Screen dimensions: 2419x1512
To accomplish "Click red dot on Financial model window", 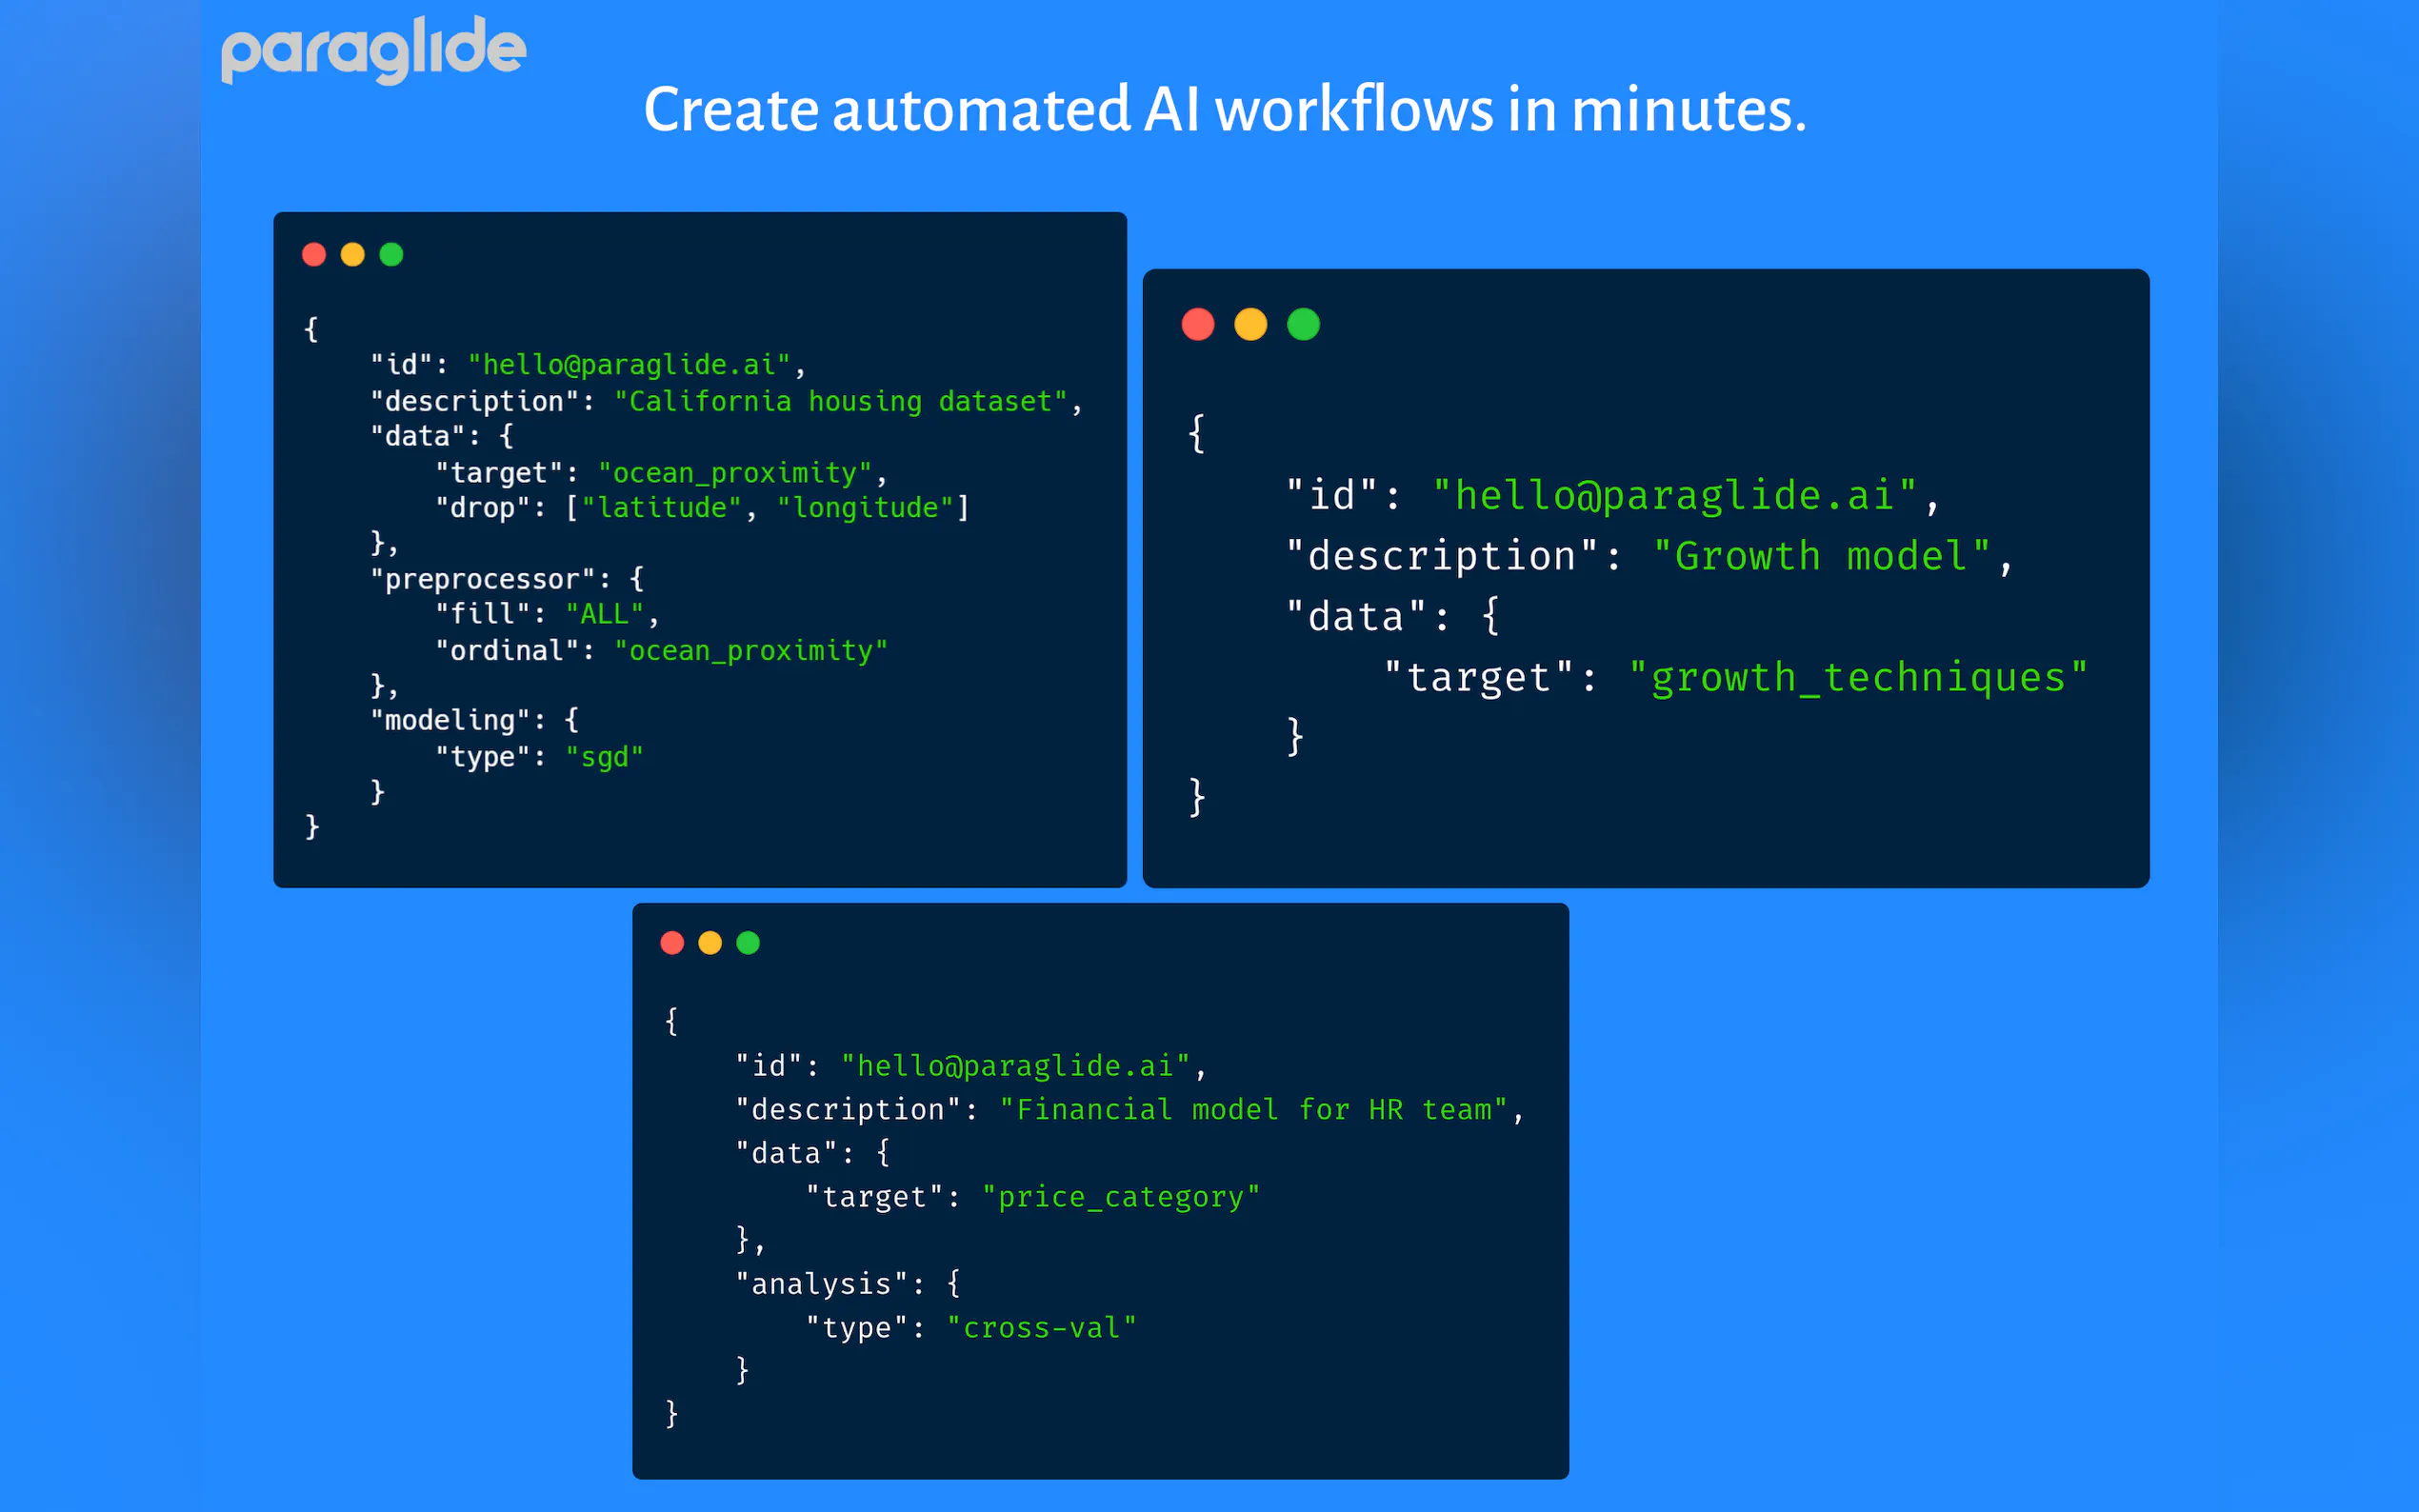I will pos(672,943).
